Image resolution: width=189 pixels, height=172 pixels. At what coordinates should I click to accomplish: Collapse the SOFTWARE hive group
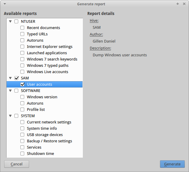pos(10,90)
